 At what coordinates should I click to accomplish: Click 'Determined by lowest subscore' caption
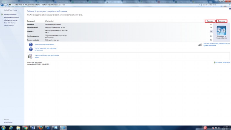(x=221, y=37)
